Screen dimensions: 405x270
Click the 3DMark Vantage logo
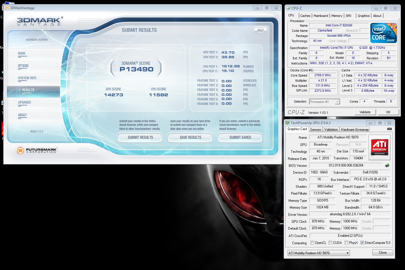point(40,22)
